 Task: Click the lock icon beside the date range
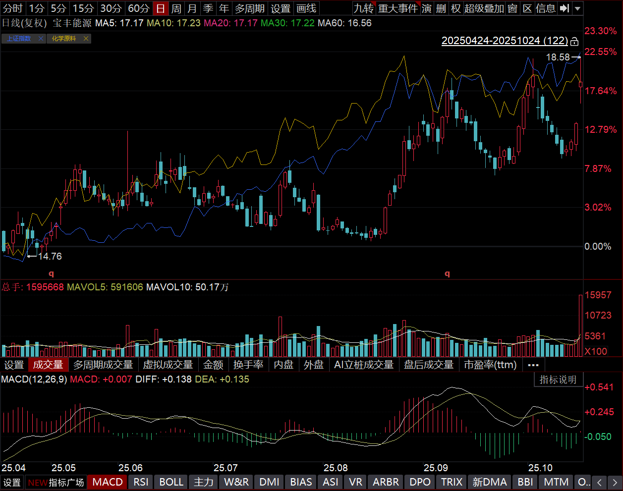click(574, 41)
